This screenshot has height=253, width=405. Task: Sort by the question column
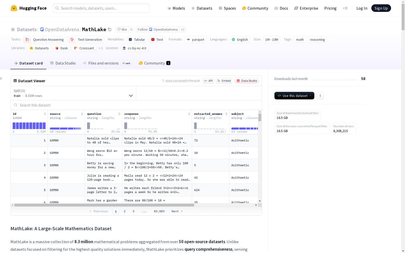click(x=119, y=114)
